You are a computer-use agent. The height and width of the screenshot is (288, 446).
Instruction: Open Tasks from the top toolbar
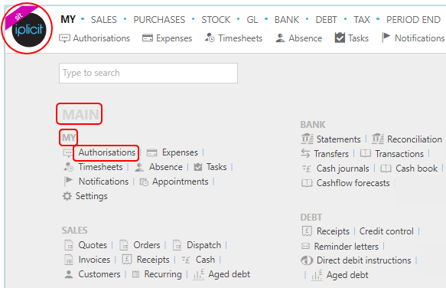[x=358, y=38]
